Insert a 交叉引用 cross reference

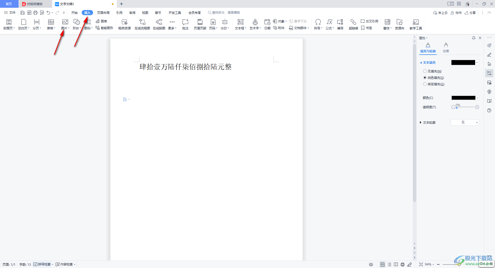pos(369,21)
